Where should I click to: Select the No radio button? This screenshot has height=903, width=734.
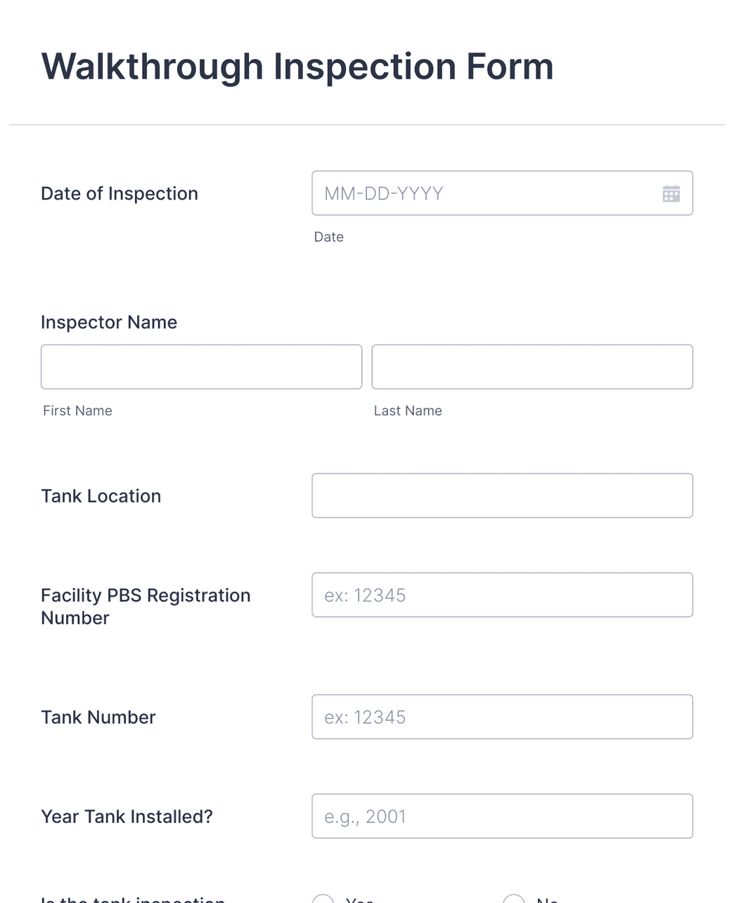pos(514,900)
